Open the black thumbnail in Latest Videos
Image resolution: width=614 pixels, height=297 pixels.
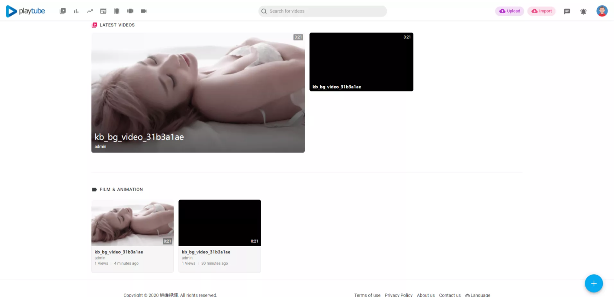[x=361, y=62]
